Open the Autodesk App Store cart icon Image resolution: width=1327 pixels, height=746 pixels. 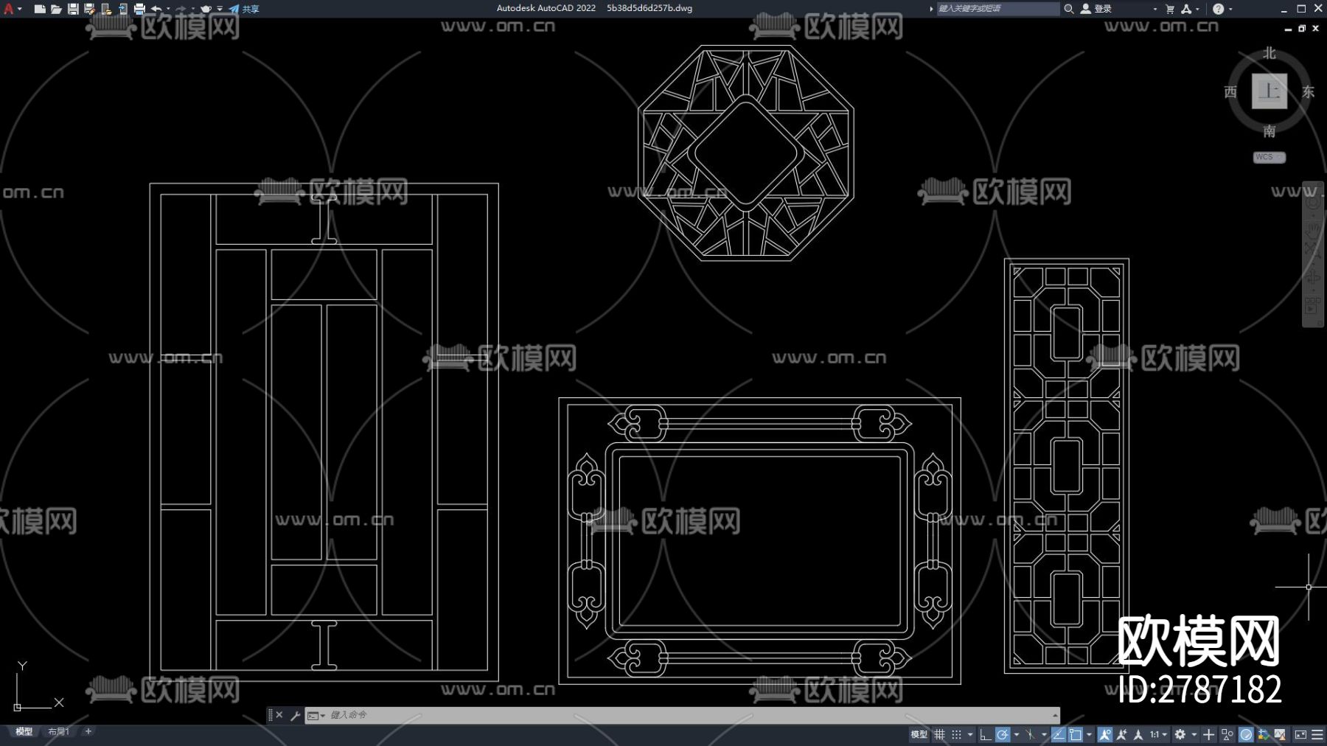coord(1170,9)
